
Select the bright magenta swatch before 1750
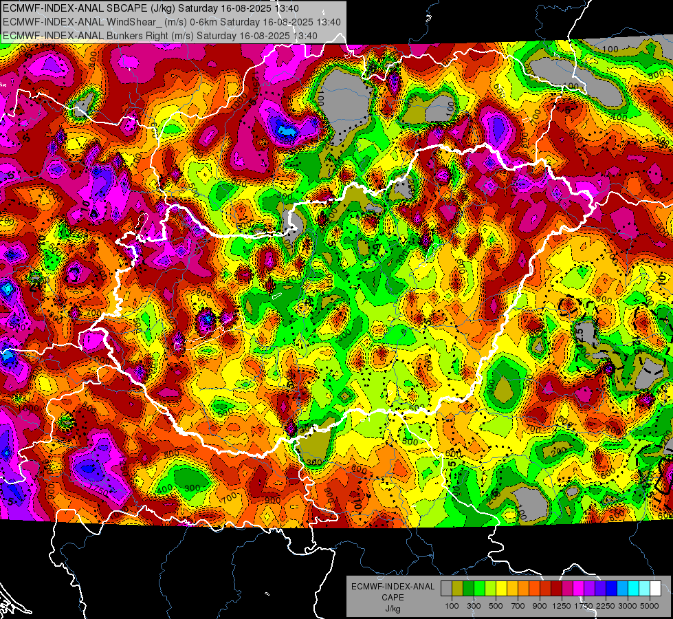pyautogui.click(x=579, y=589)
